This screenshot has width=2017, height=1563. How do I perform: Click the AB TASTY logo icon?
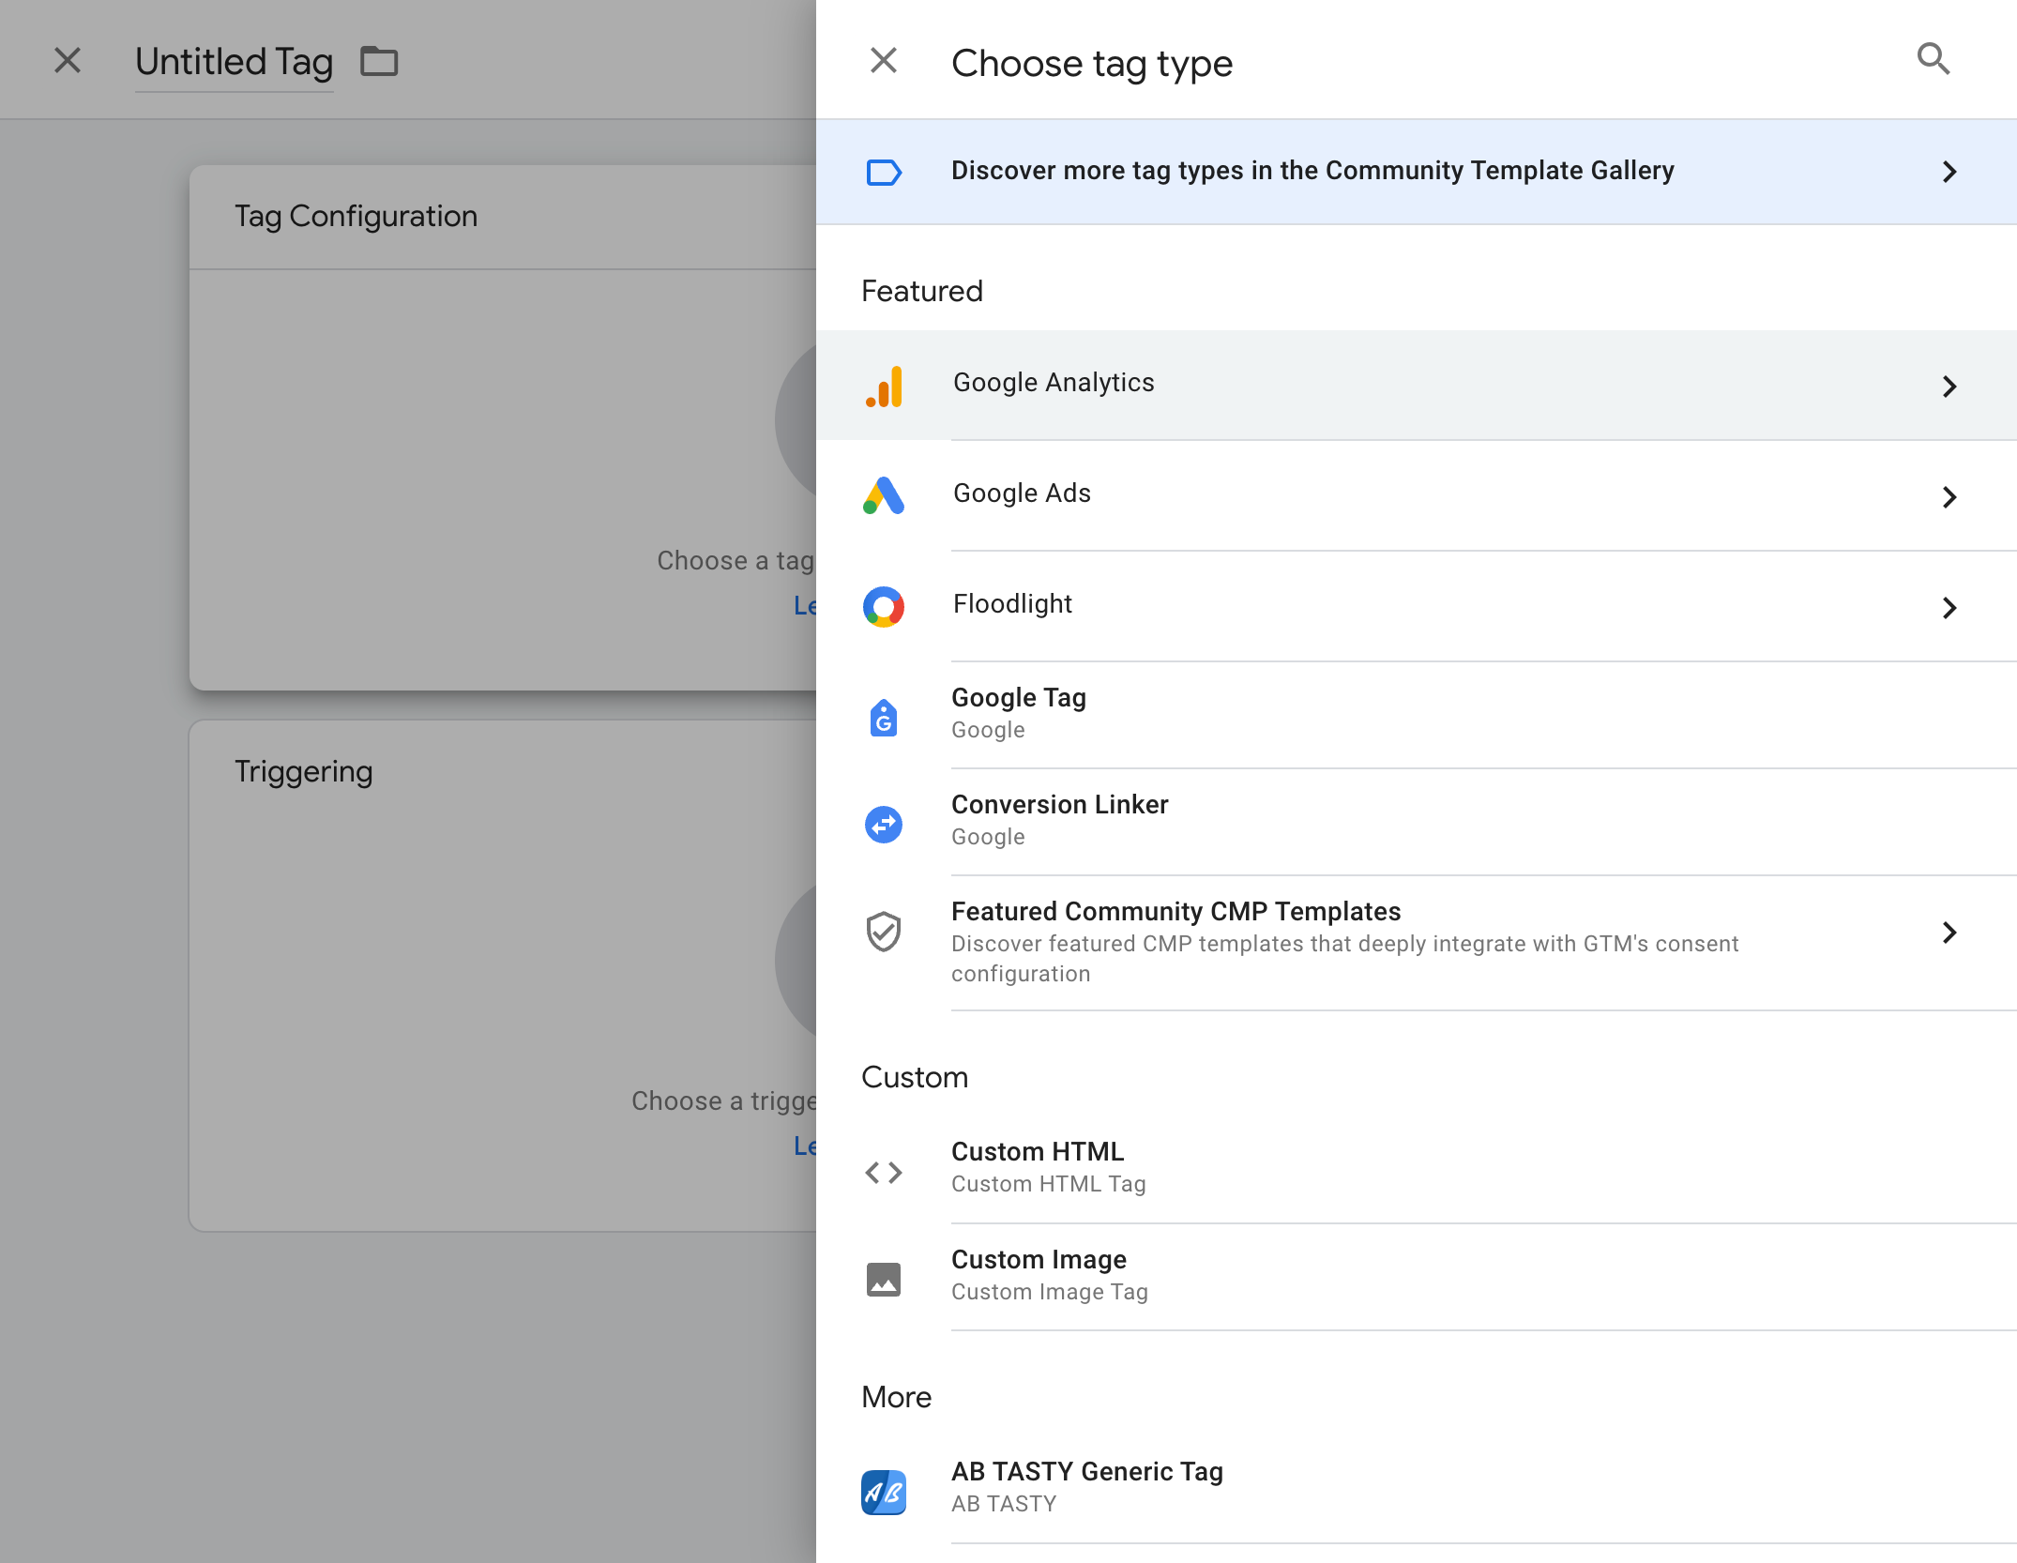coord(883,1492)
